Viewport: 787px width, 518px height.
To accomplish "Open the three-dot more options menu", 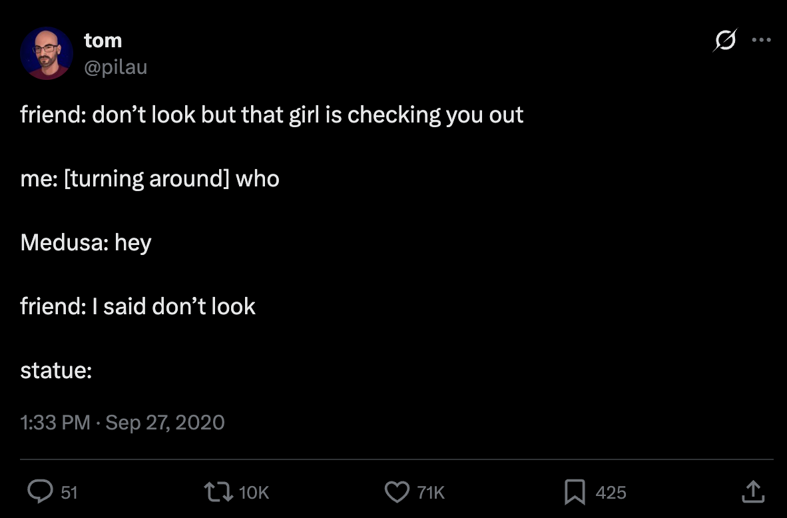I will point(761,40).
